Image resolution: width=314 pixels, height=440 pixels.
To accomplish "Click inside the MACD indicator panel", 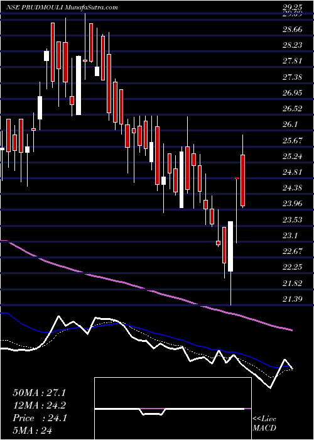I will coord(173,409).
